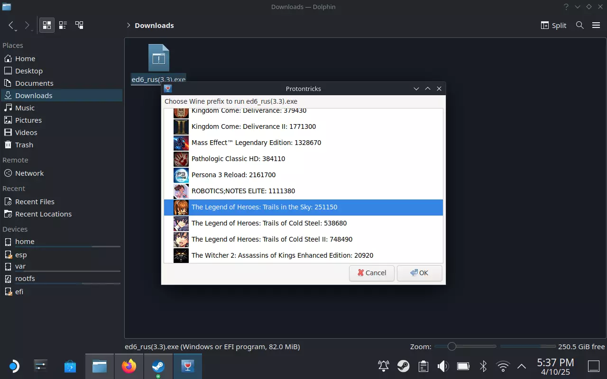The image size is (607, 379).
Task: Open the rootfs device
Action: (62, 279)
